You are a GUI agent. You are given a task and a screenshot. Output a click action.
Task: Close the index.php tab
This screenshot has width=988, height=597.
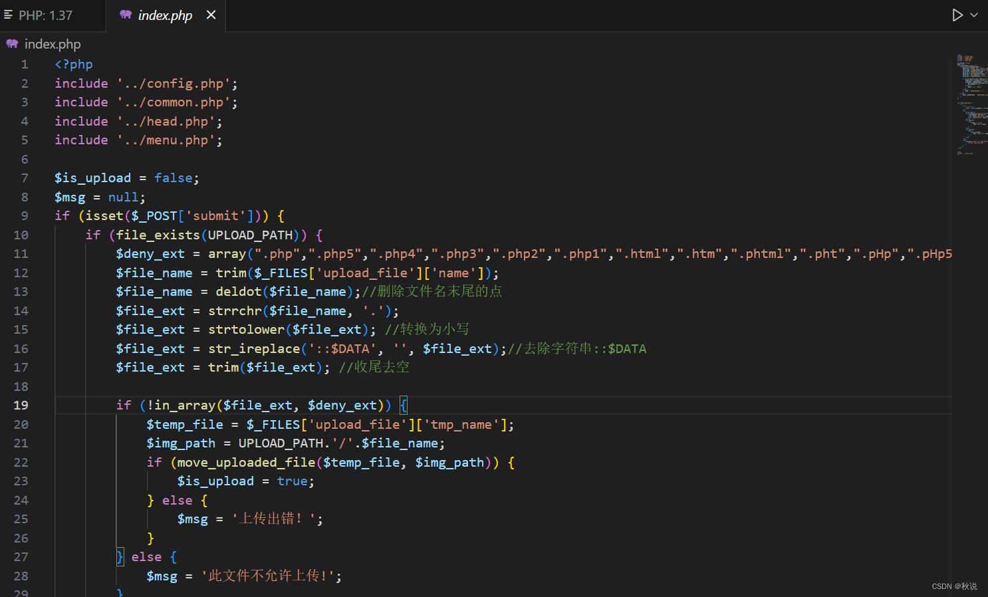(x=211, y=15)
